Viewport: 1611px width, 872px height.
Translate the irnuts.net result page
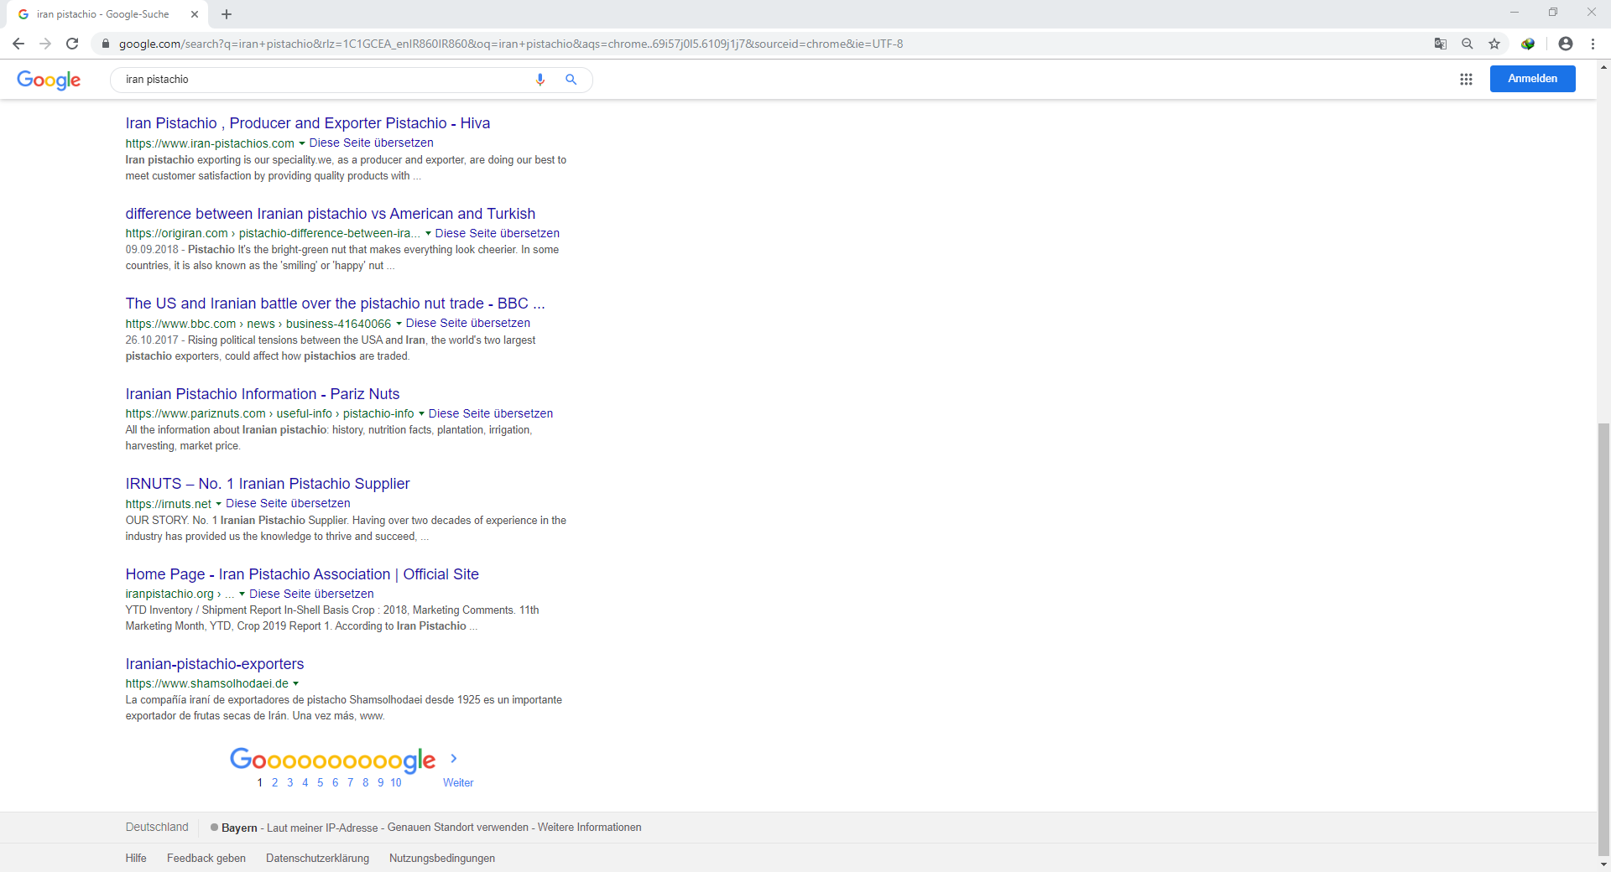point(288,504)
